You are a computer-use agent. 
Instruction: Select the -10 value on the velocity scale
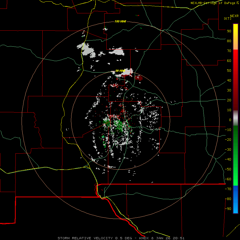pos(228,130)
